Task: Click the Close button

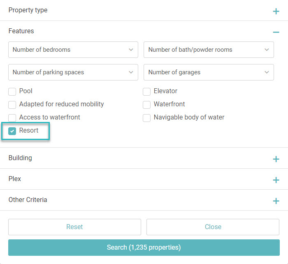Action: tap(213, 227)
